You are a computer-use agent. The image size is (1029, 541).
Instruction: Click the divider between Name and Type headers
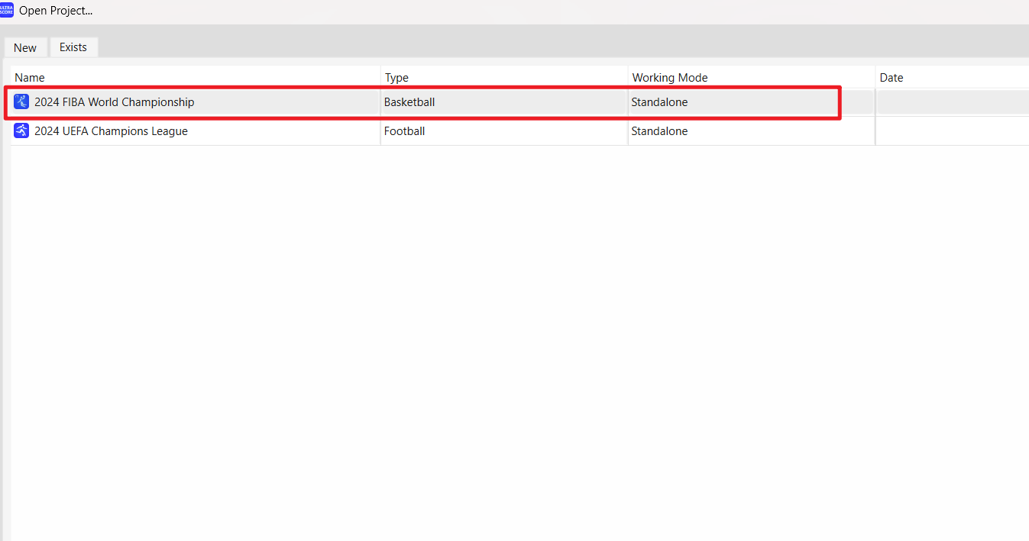point(380,77)
